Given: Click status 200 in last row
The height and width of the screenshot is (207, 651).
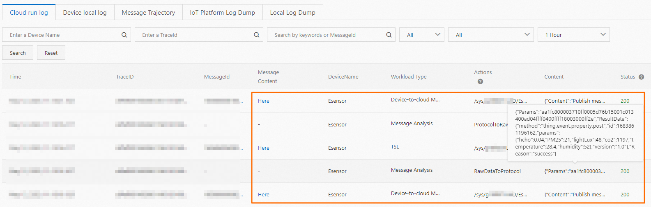Looking at the screenshot, I should [x=625, y=195].
